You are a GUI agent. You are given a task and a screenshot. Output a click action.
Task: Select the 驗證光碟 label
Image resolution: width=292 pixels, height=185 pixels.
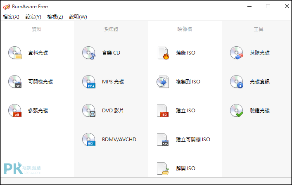tap(260, 111)
